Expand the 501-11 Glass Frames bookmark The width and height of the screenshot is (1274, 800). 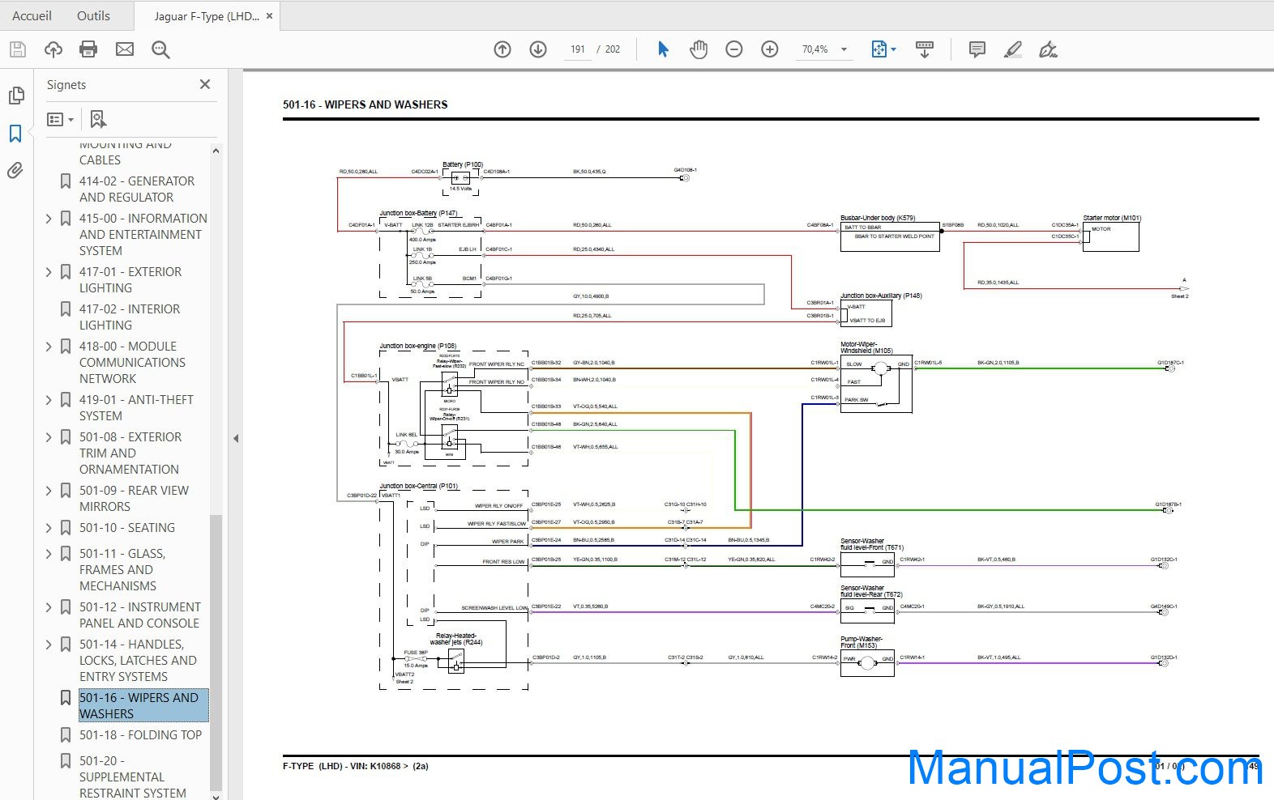coord(49,554)
